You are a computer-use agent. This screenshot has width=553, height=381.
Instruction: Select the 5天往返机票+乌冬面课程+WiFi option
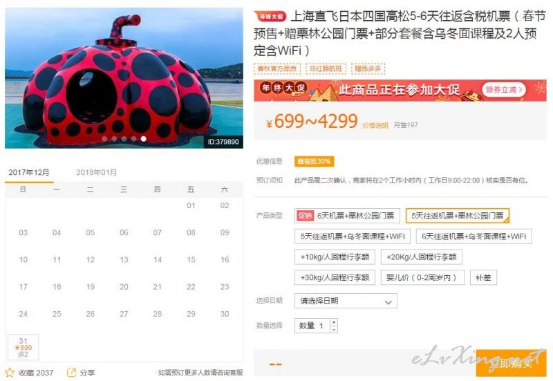click(353, 236)
